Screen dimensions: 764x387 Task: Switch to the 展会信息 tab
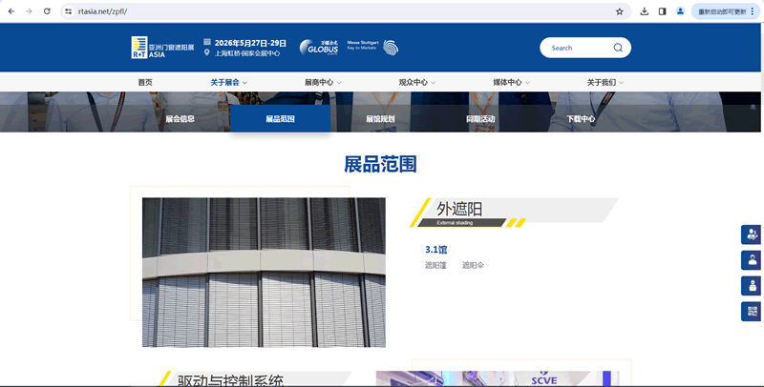(x=180, y=119)
